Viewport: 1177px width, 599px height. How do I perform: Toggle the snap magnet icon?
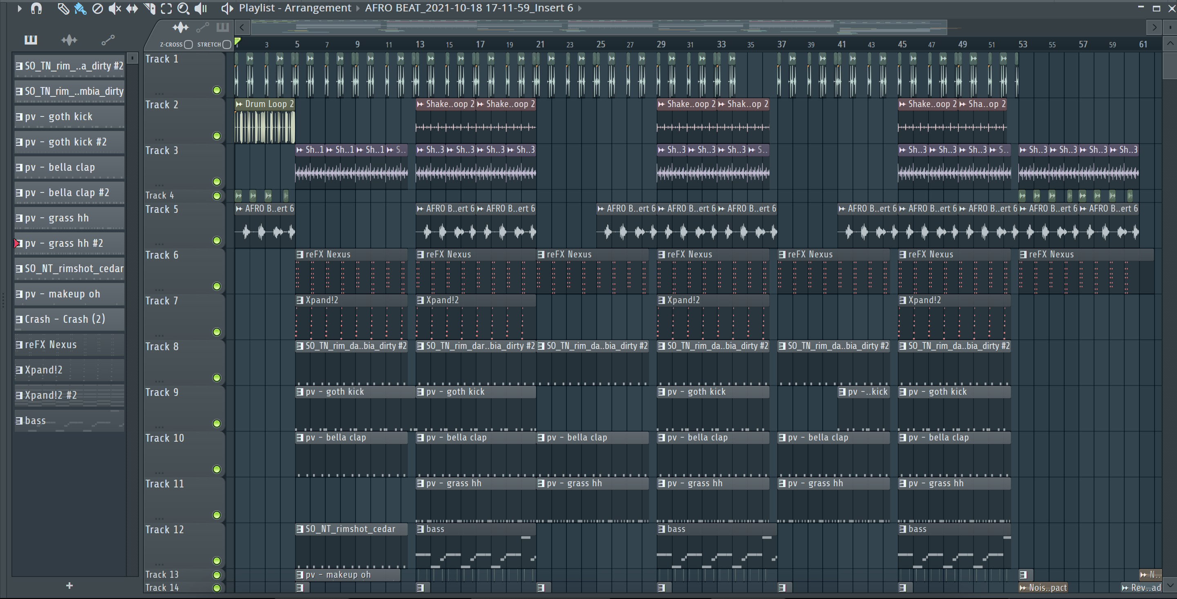tap(36, 8)
